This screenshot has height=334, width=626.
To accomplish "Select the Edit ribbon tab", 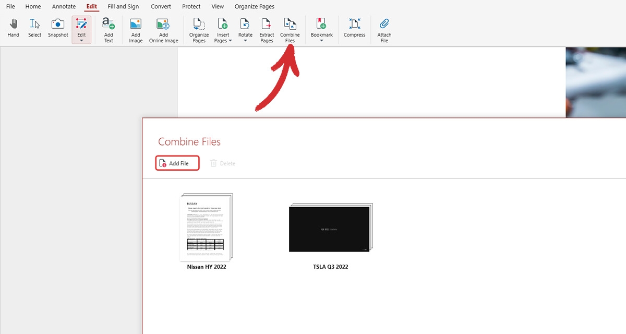I will pyautogui.click(x=91, y=7).
